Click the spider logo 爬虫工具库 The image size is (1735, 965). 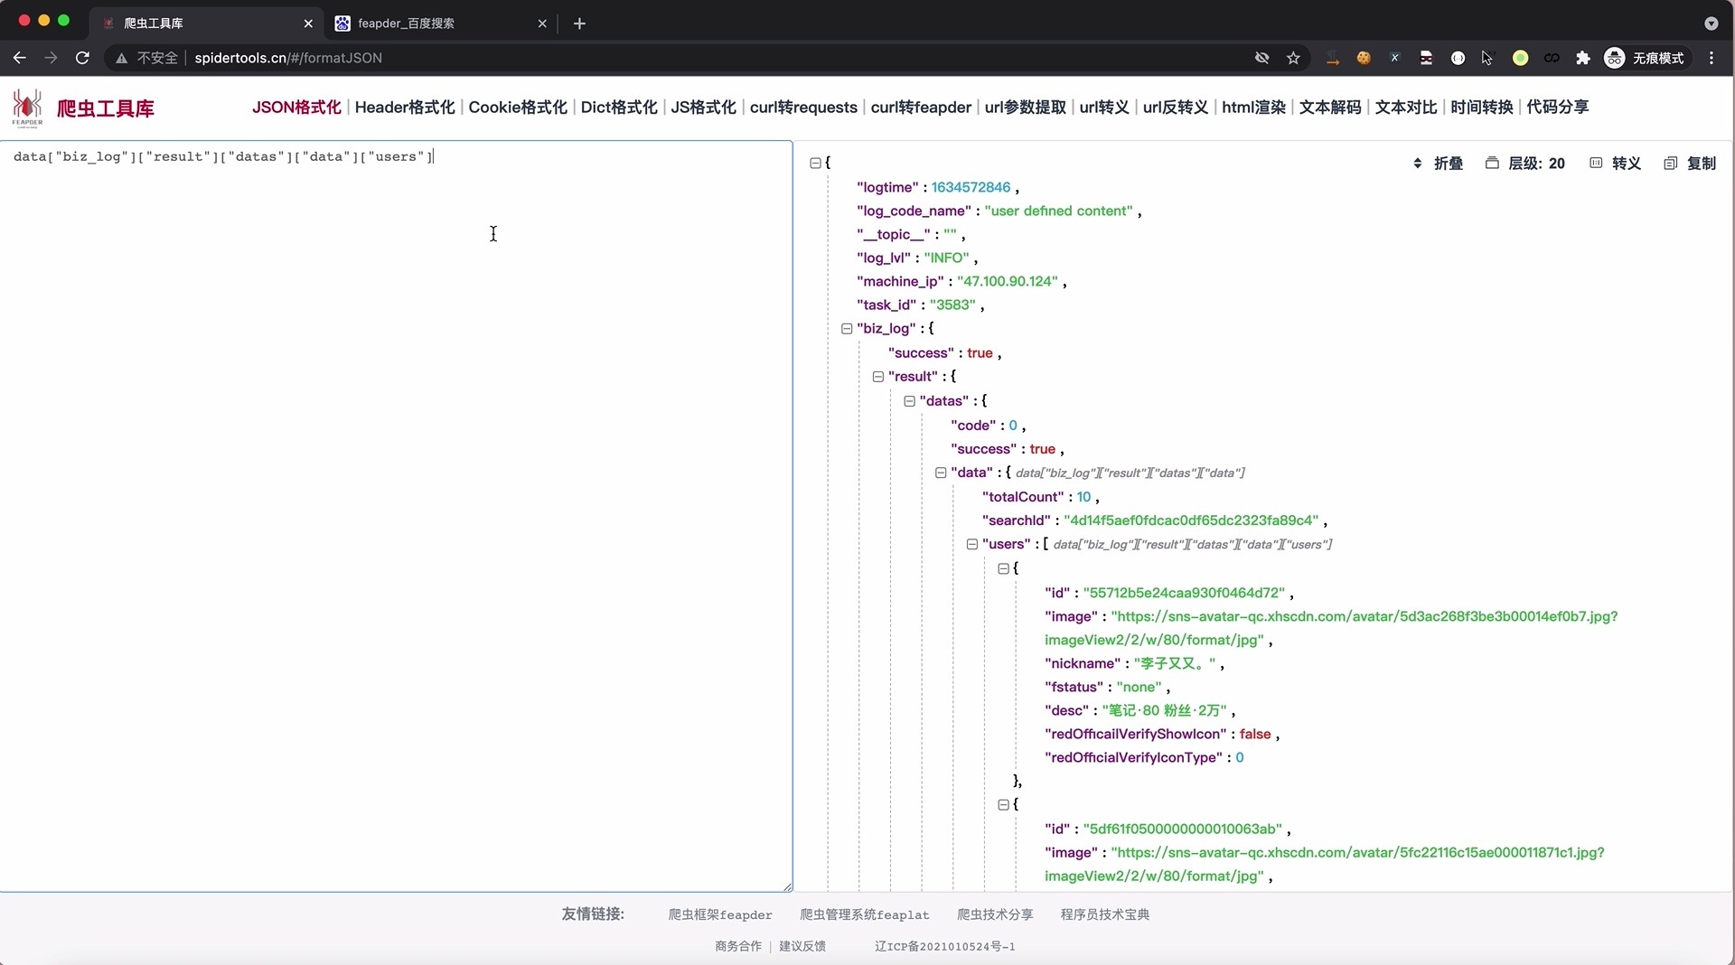point(83,108)
